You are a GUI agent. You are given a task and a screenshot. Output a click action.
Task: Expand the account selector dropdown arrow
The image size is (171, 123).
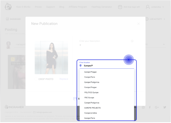pos(164,44)
